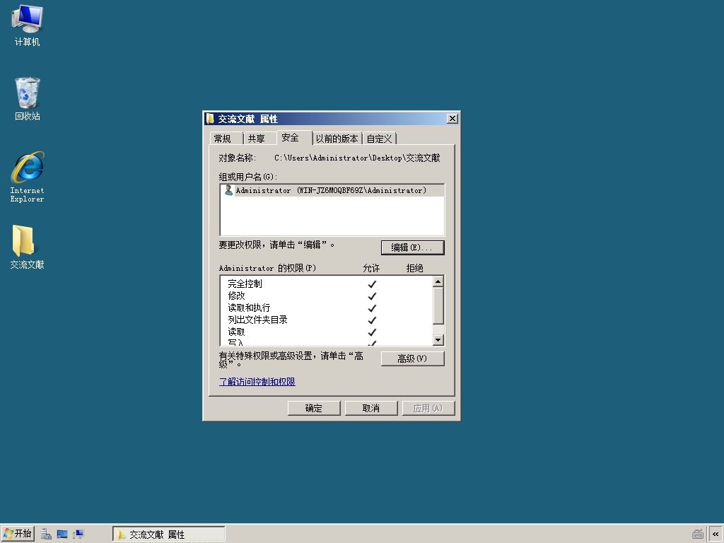Click the Show Desktop quick launch icon

(x=62, y=535)
